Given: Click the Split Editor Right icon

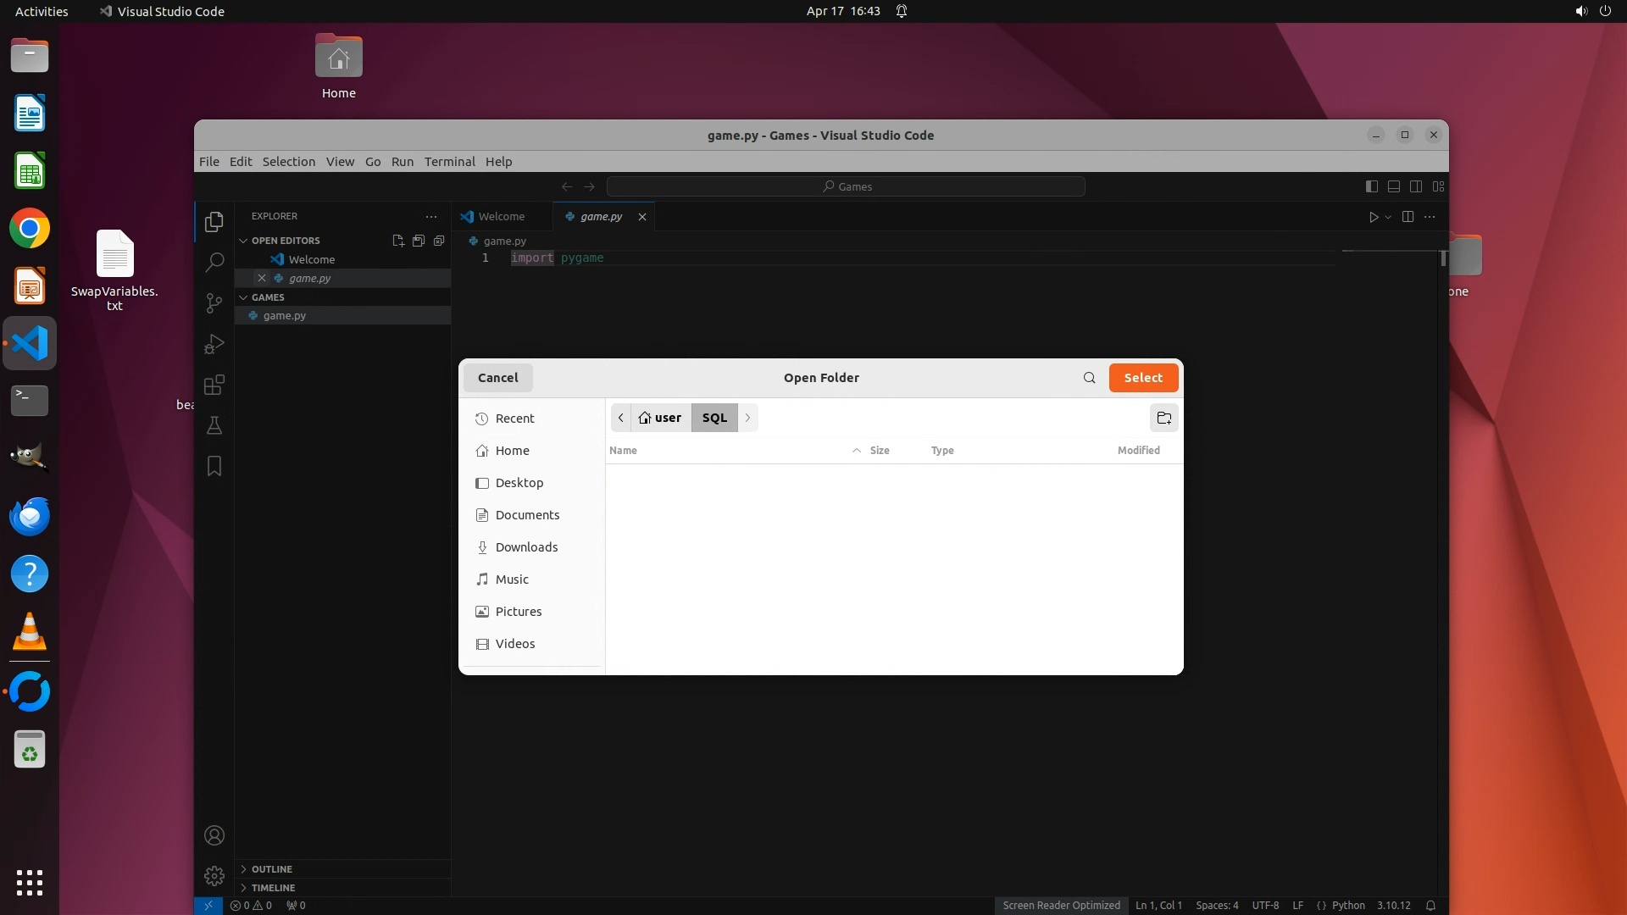Looking at the screenshot, I should click(1408, 217).
